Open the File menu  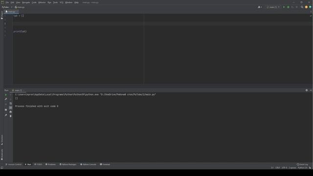[x=7, y=2]
